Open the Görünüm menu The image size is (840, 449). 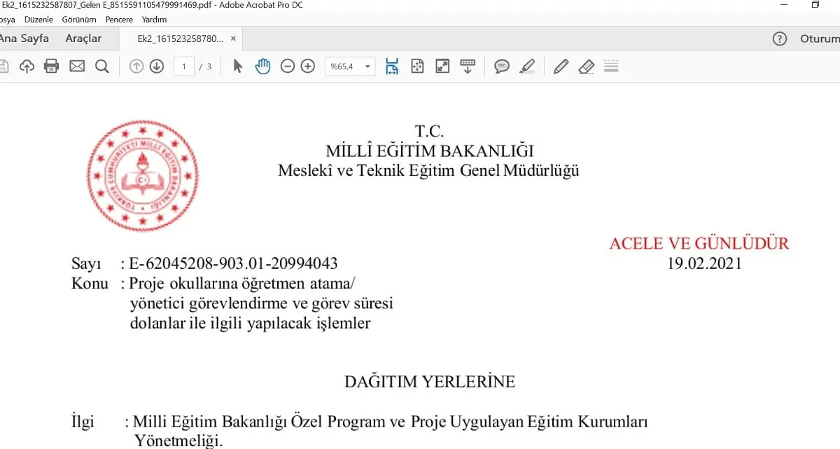79,20
